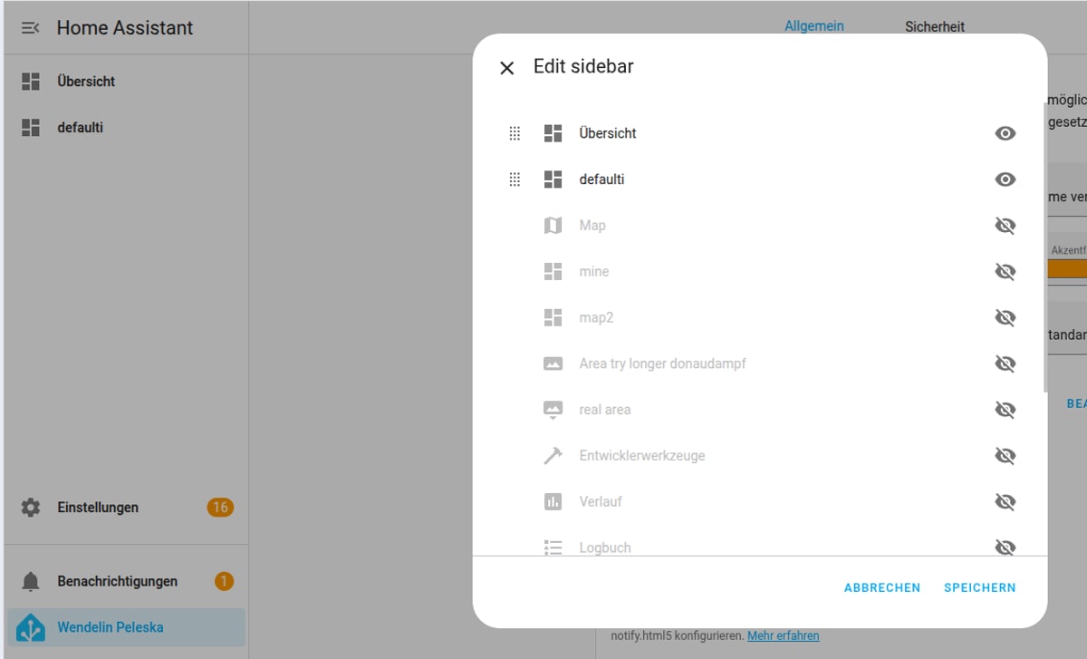The width and height of the screenshot is (1087, 659).
Task: Close the Edit sidebar dialog
Action: pos(507,68)
